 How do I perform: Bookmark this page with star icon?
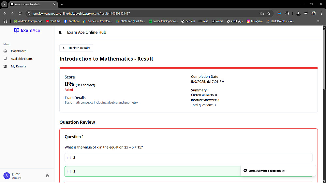[269, 13]
